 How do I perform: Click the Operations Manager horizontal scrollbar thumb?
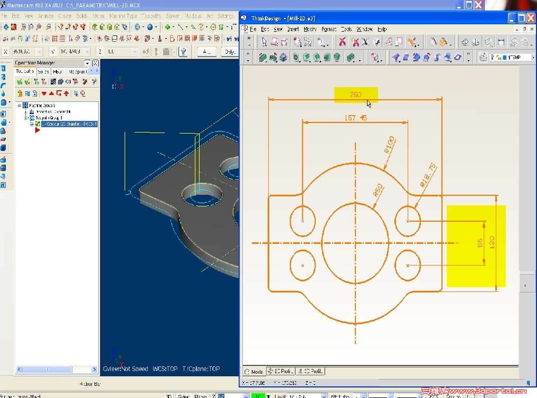[x=47, y=369]
